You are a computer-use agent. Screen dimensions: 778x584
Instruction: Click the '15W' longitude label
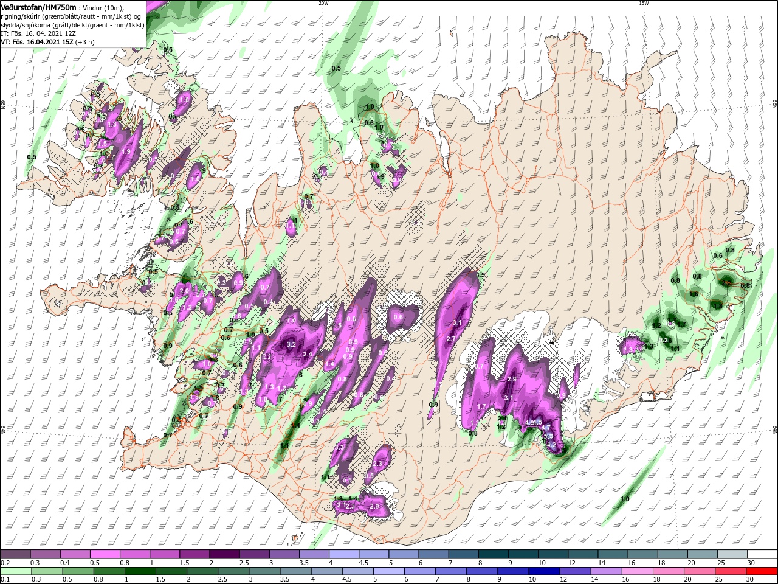click(x=643, y=3)
